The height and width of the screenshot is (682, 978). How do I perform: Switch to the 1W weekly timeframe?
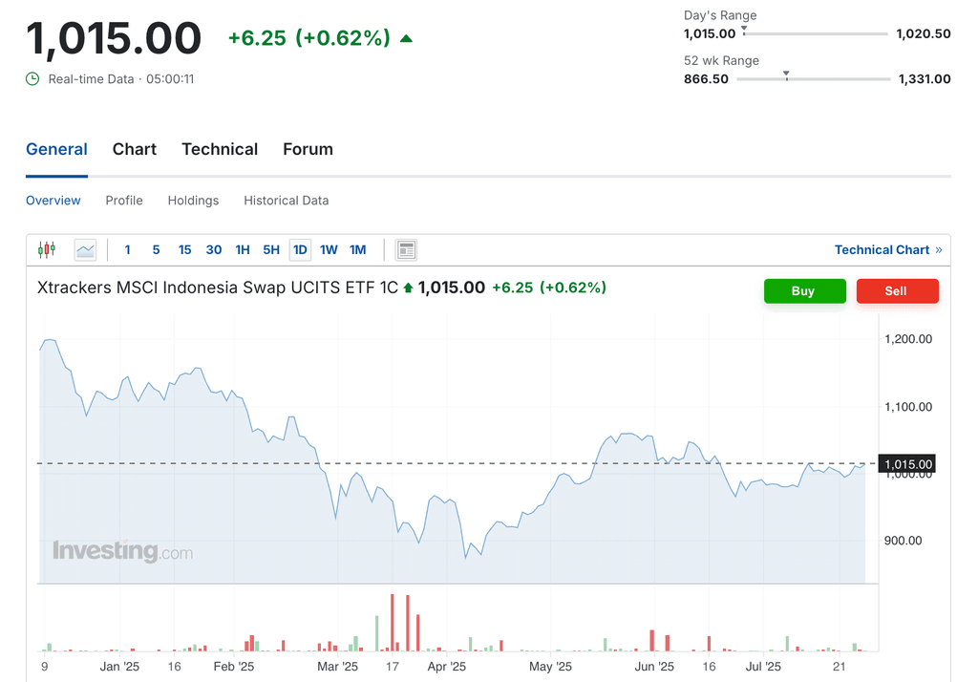[x=329, y=249]
